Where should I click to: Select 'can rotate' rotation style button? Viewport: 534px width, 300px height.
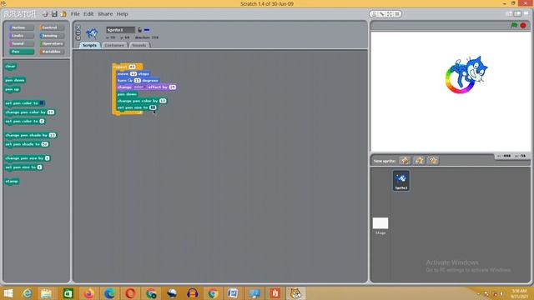(78, 27)
